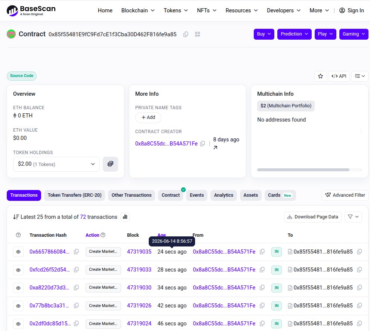
Task: Add a private name tag
Action: click(148, 117)
